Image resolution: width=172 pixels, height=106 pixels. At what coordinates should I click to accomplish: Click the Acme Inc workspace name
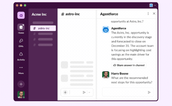coord(39,14)
